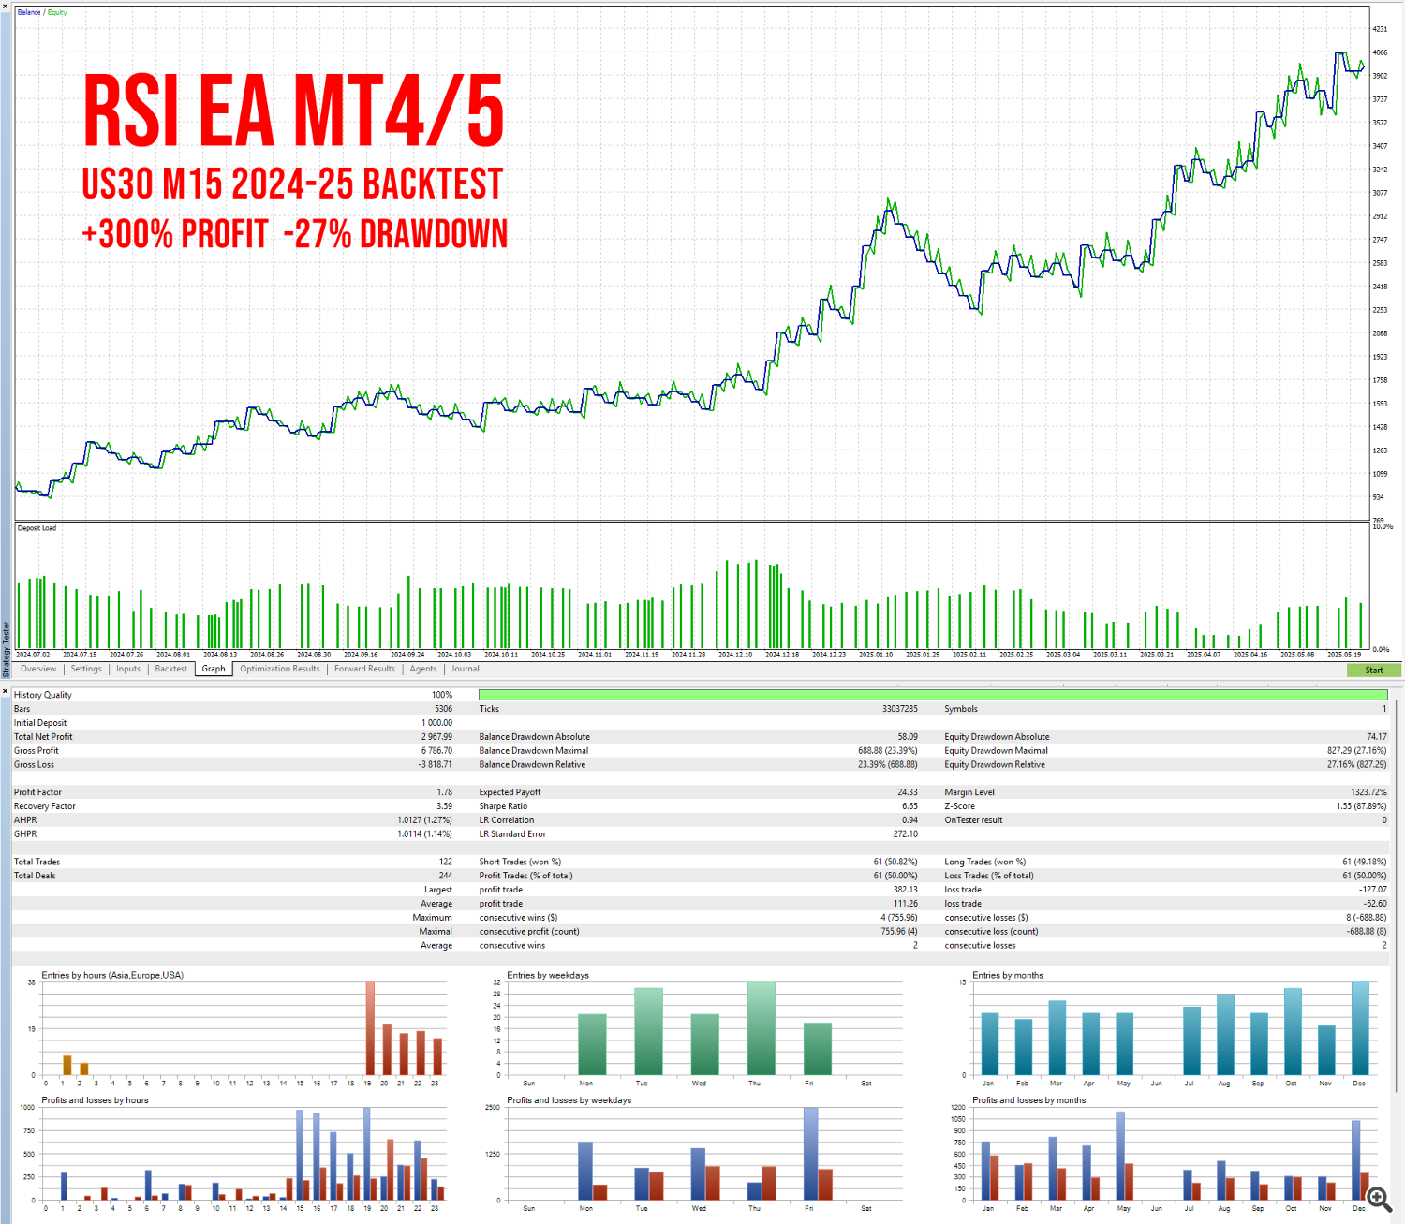Select largest loss trade value -127.07
Viewport: 1405px width, 1224px height.
point(1373,891)
